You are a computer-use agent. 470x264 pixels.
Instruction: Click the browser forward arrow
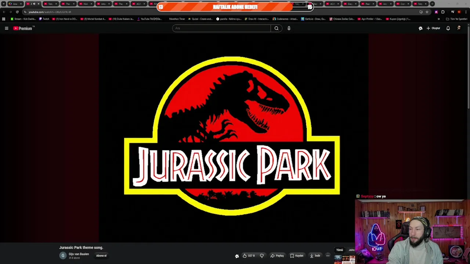tap(10, 12)
